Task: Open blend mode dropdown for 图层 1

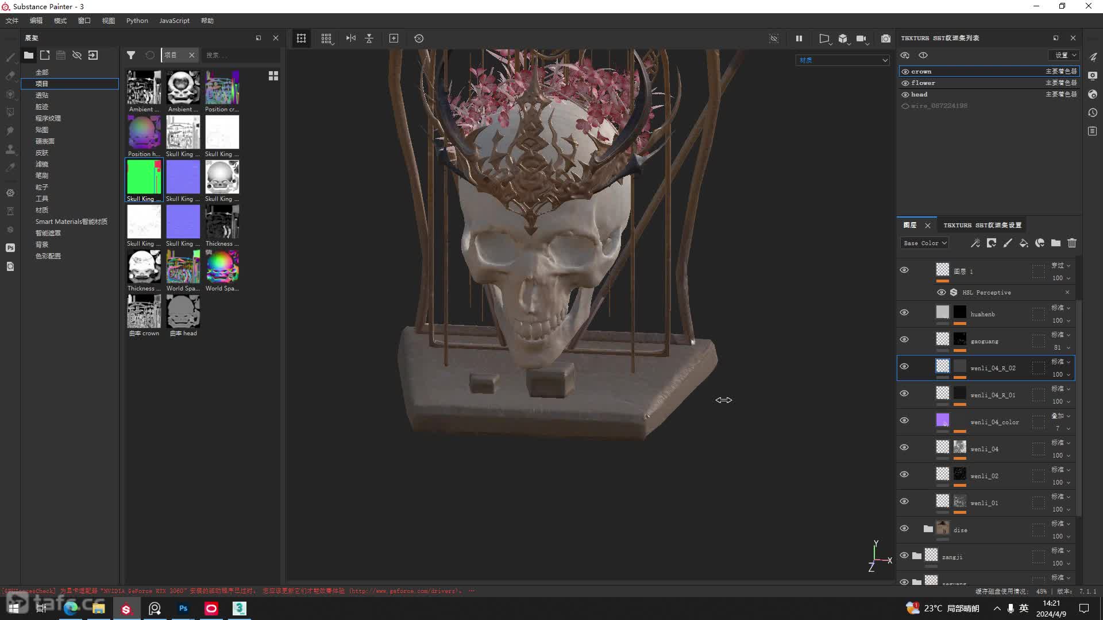Action: [1060, 265]
